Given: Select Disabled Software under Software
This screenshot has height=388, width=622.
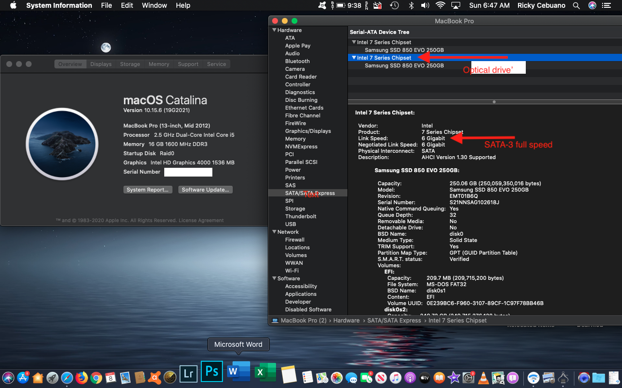Looking at the screenshot, I should point(308,309).
